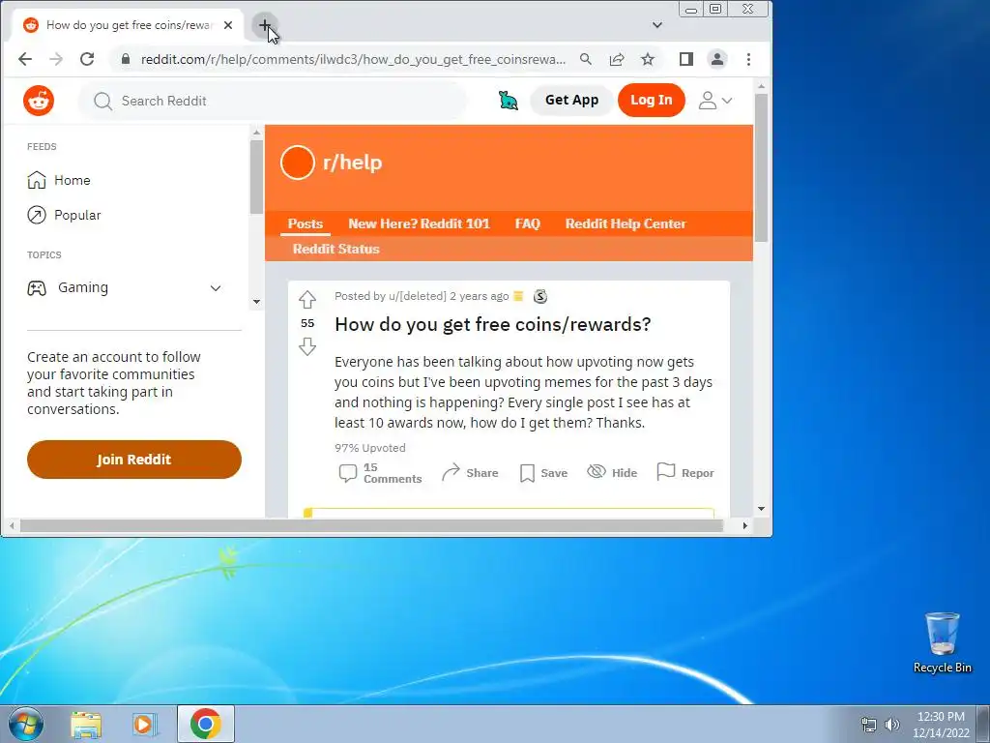This screenshot has height=743, width=990.
Task: Open a new Chrome tab with plus button
Action: tap(265, 25)
